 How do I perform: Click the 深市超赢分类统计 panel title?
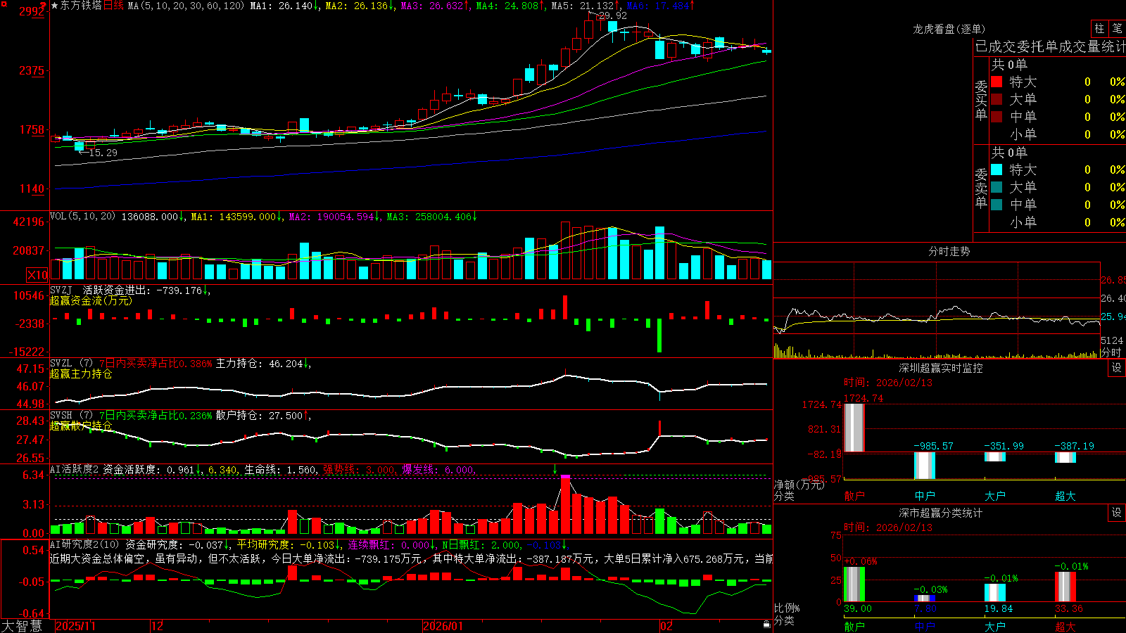tap(941, 513)
